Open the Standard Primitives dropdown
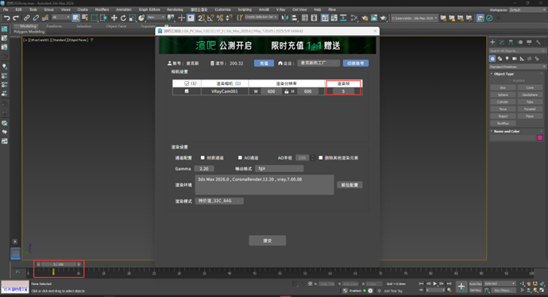 click(517, 67)
